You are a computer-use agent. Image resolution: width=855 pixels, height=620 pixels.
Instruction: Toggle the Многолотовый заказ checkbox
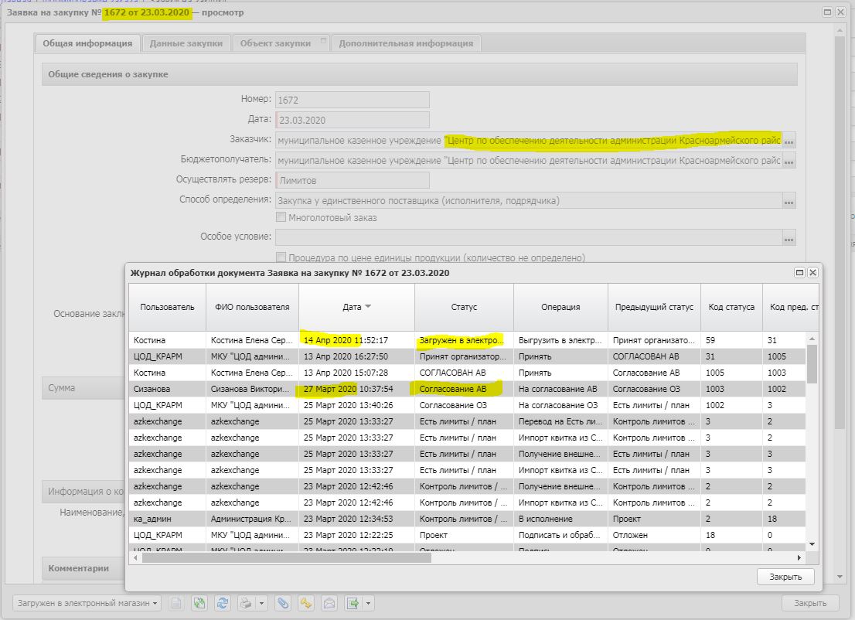click(x=281, y=218)
